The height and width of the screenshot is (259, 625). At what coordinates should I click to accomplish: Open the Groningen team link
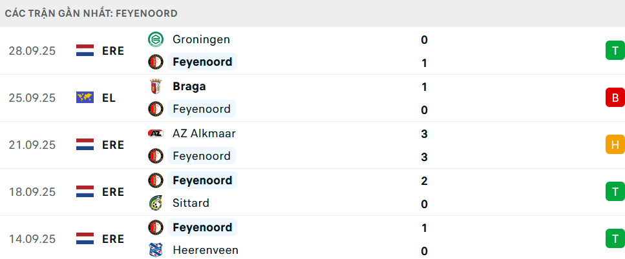tap(201, 39)
